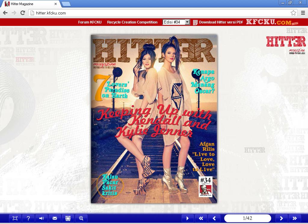Reload the page with refresh icon

[23, 13]
